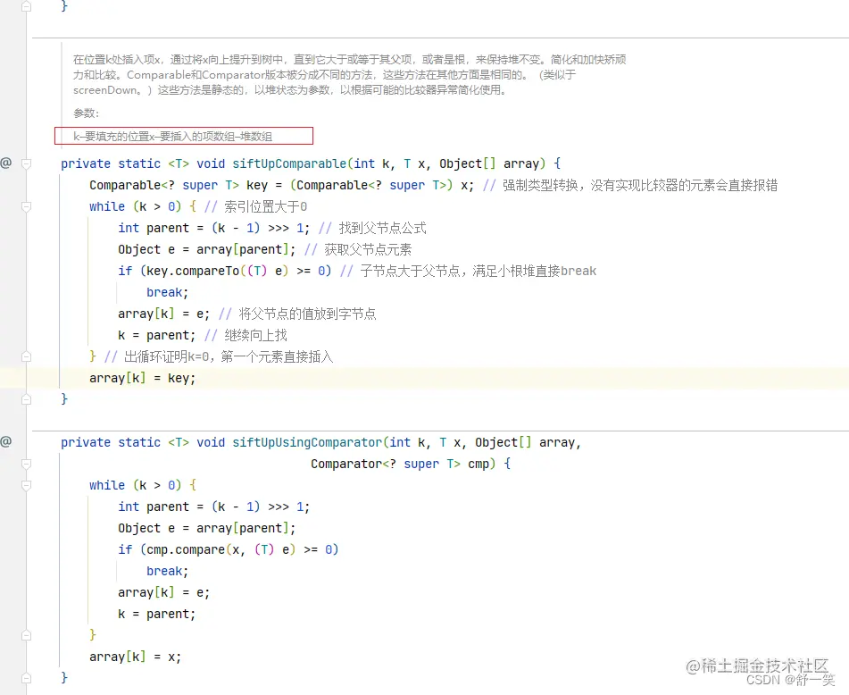Place the cursor on array[k] = x;

[x=136, y=657]
